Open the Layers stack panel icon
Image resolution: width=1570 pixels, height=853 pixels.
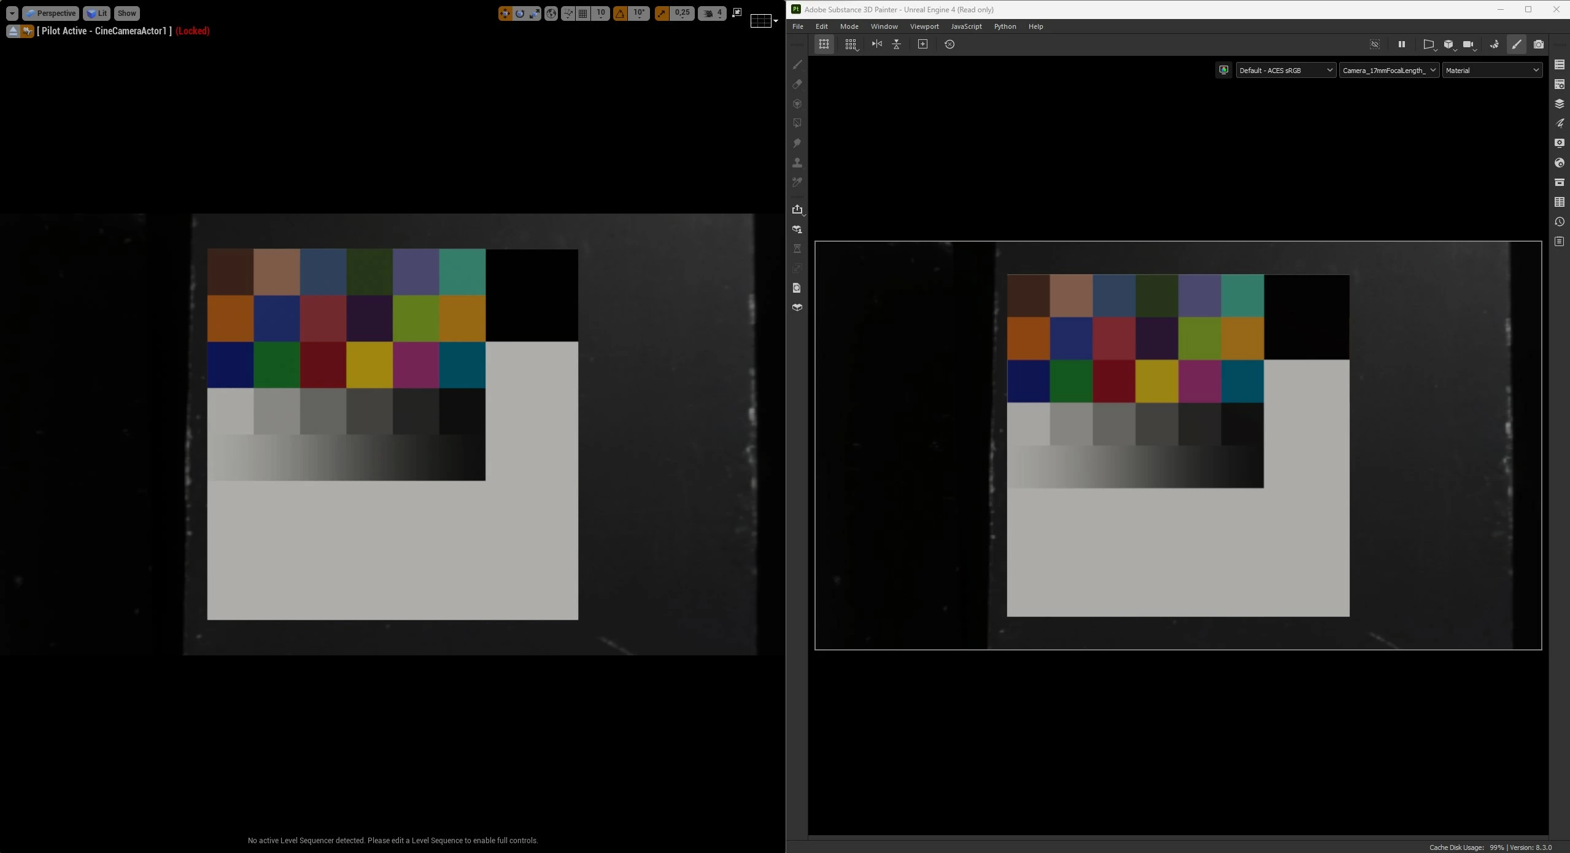pos(1559,104)
